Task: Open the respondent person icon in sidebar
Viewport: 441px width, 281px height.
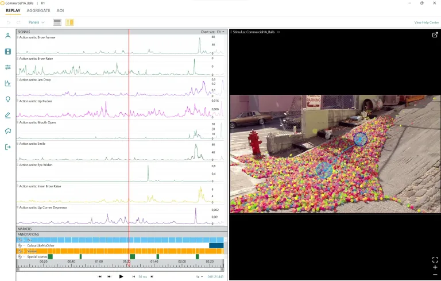Action: click(x=8, y=36)
